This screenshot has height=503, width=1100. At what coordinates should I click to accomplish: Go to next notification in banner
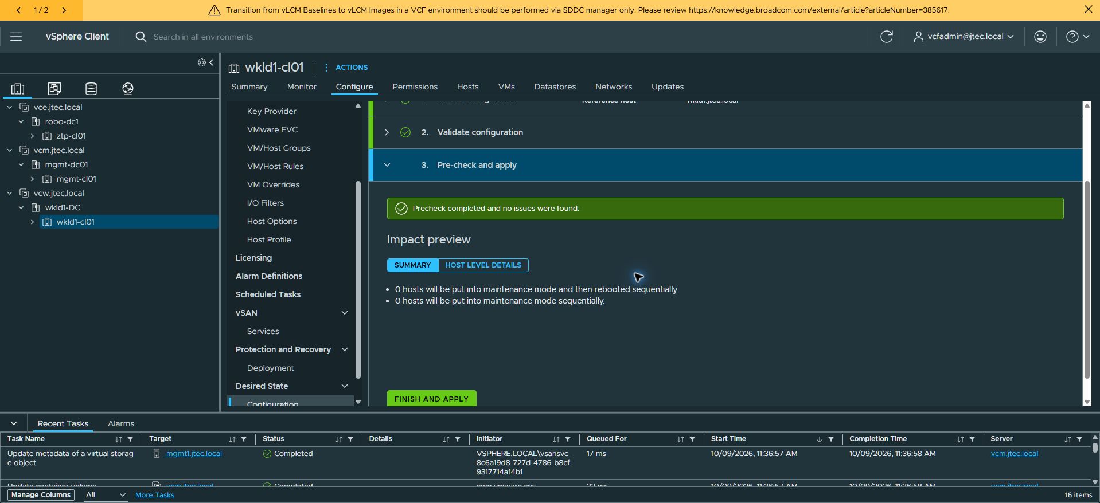(x=64, y=10)
